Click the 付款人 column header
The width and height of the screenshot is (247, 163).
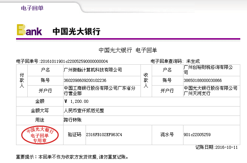tap(22, 80)
